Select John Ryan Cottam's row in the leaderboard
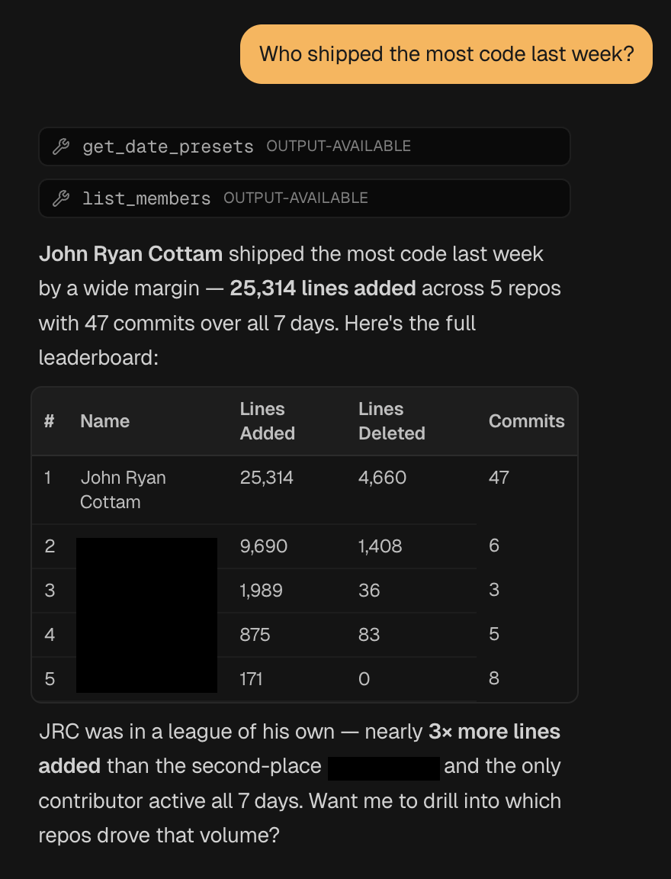The width and height of the screenshot is (671, 879). click(305, 489)
